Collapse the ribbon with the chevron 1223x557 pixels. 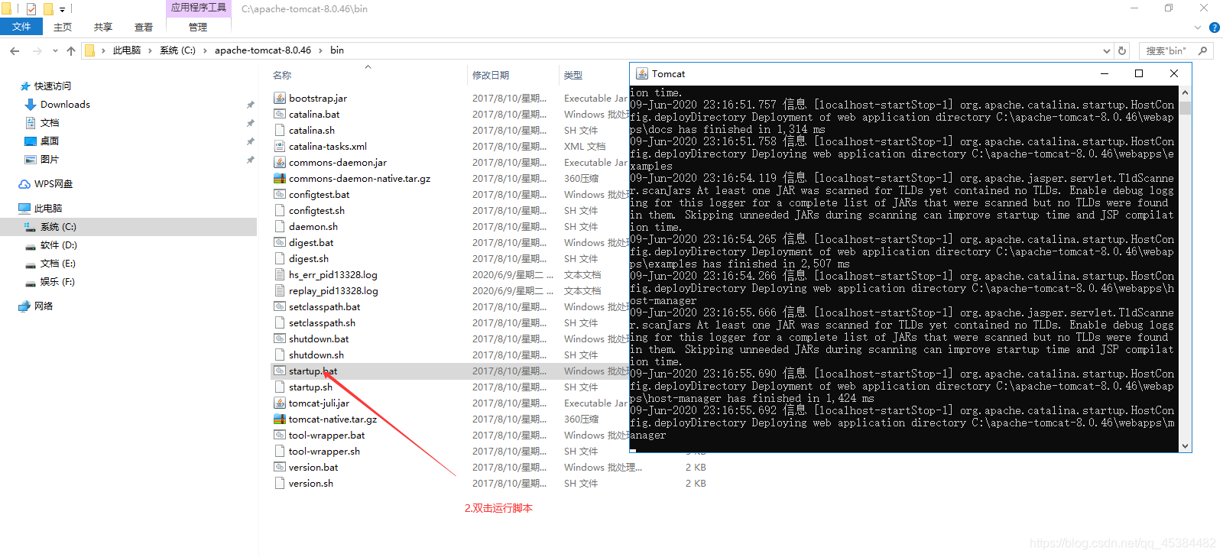click(x=1198, y=28)
